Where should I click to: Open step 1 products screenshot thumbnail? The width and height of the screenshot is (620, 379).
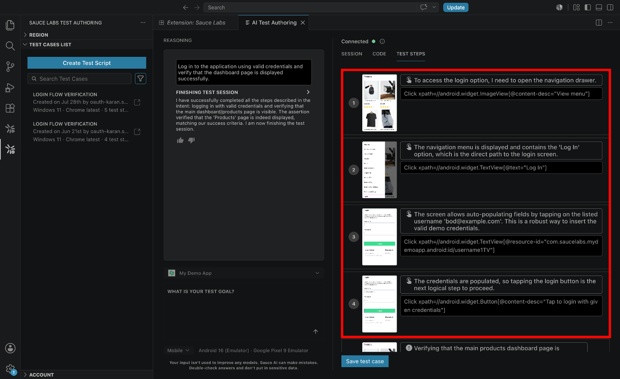point(380,103)
